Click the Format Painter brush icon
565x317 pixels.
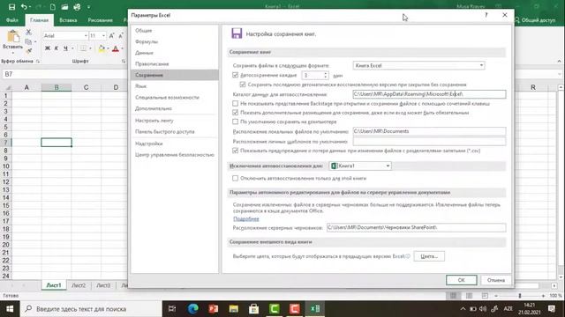tap(28, 51)
